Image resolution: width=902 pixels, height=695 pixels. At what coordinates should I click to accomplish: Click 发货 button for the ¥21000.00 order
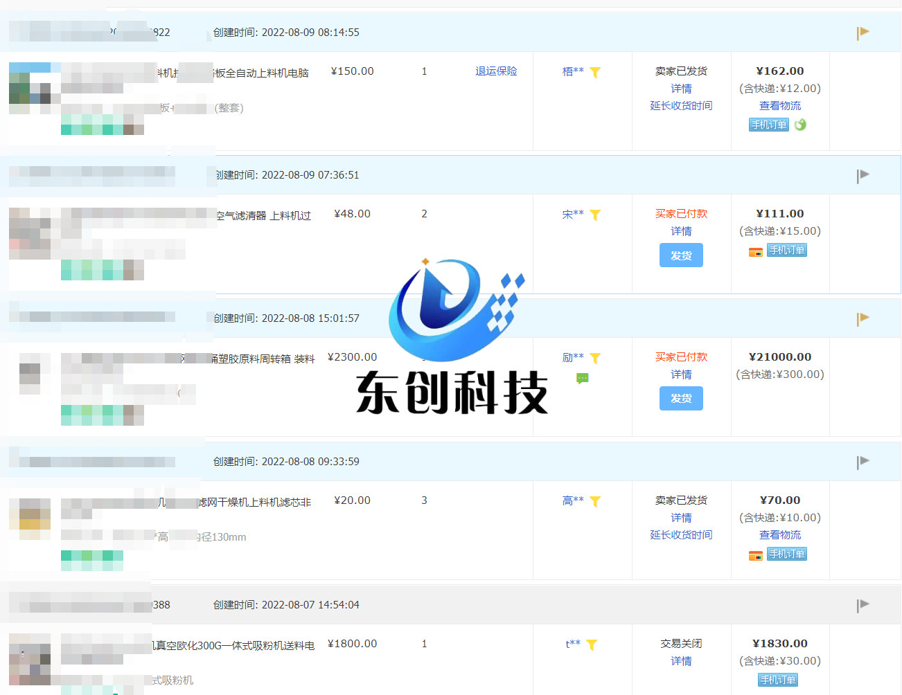pos(681,398)
